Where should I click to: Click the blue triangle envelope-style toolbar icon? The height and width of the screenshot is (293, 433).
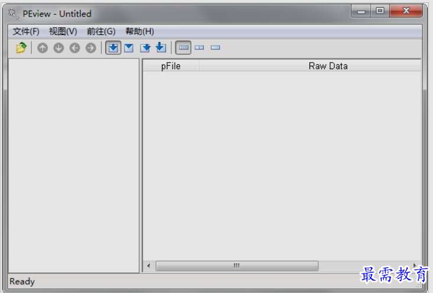[128, 48]
